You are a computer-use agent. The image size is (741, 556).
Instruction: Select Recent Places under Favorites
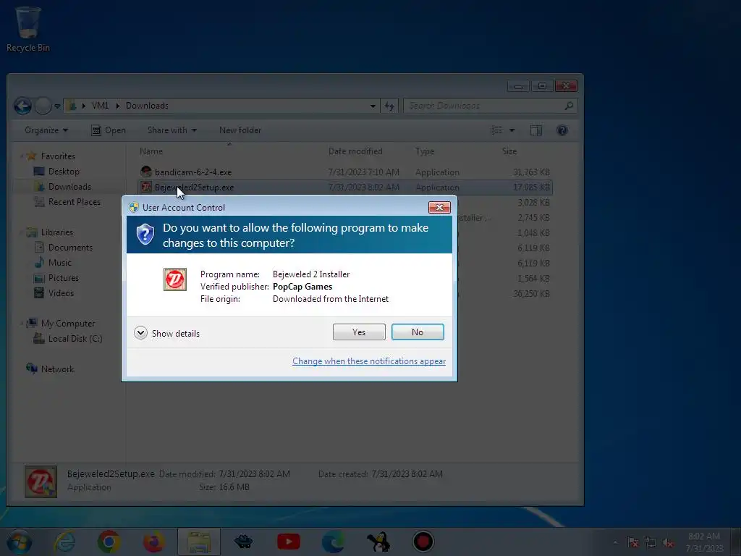[x=75, y=202]
